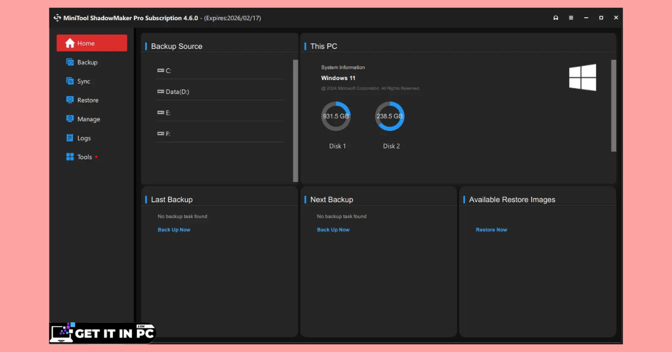Click the Backup Source panel scrollbar
The width and height of the screenshot is (672, 352).
296,121
